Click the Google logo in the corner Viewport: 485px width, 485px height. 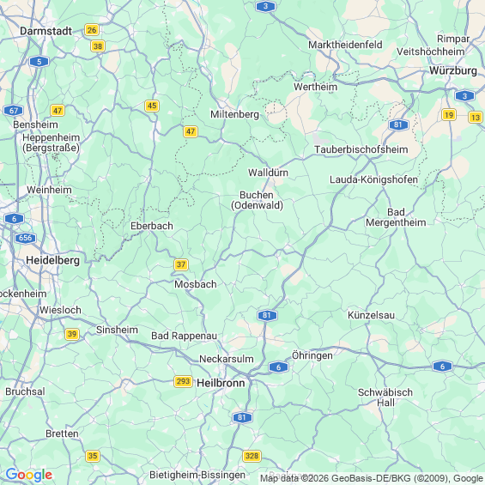29,475
